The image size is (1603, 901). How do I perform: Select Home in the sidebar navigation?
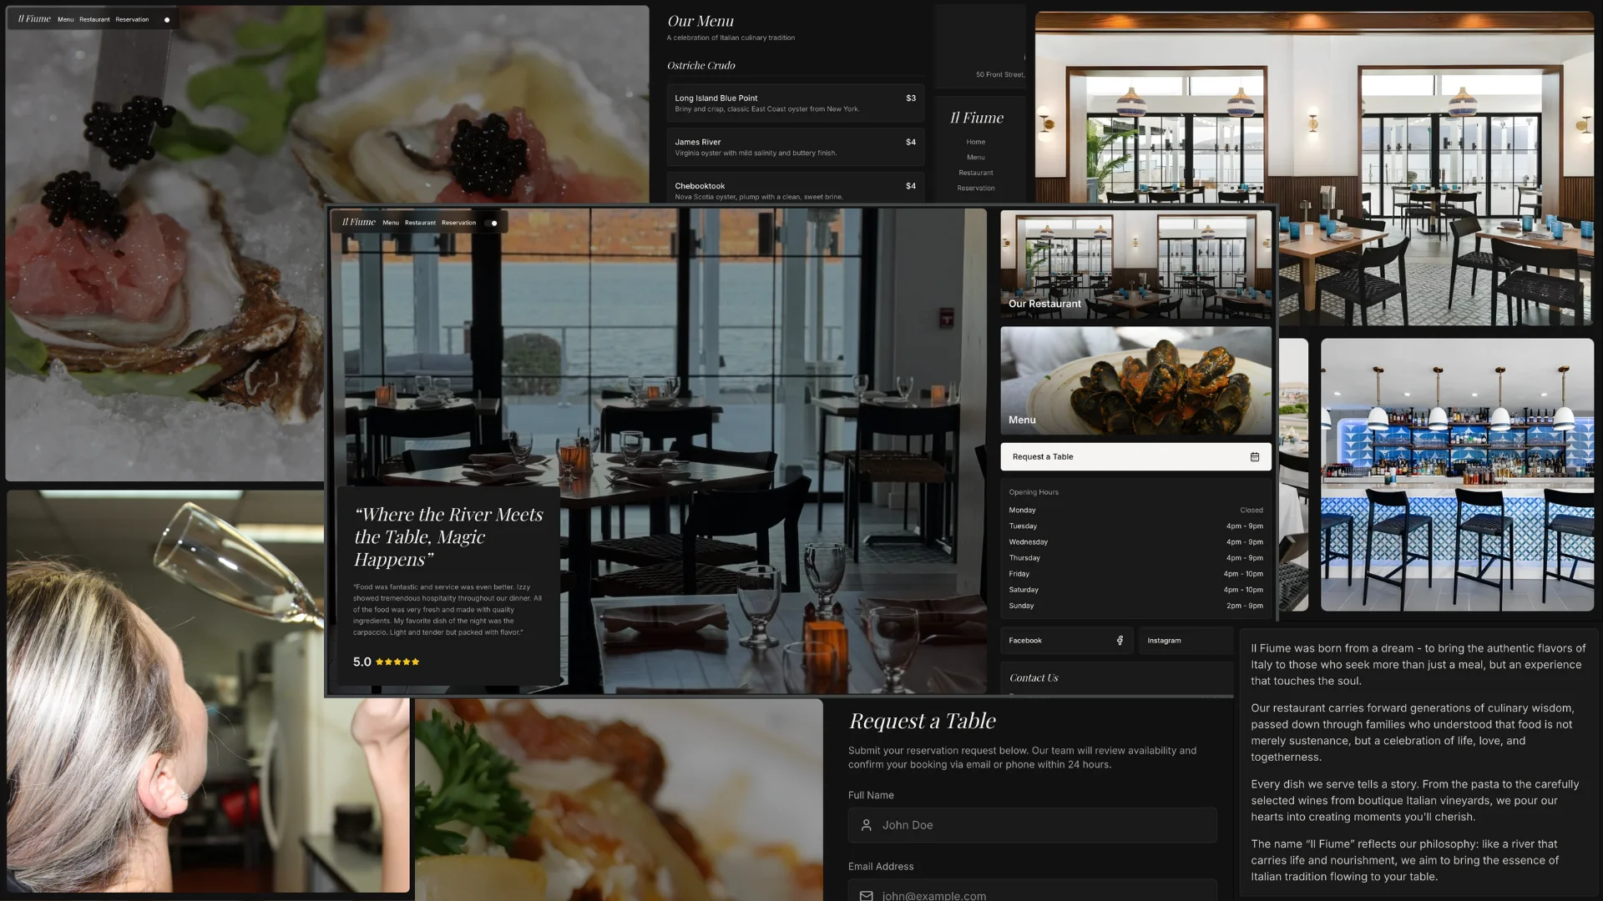point(975,142)
